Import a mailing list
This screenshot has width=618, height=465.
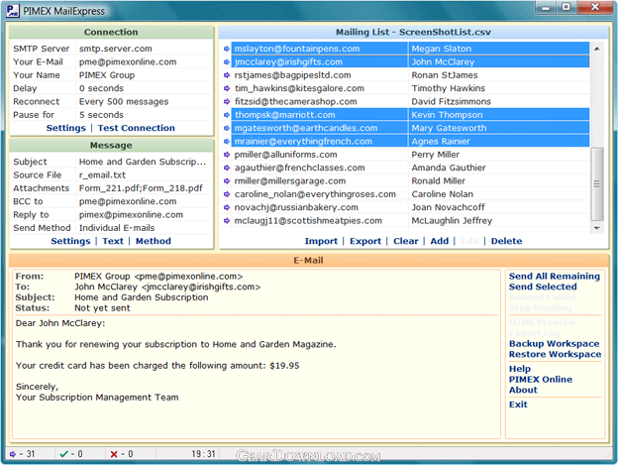pyautogui.click(x=321, y=241)
